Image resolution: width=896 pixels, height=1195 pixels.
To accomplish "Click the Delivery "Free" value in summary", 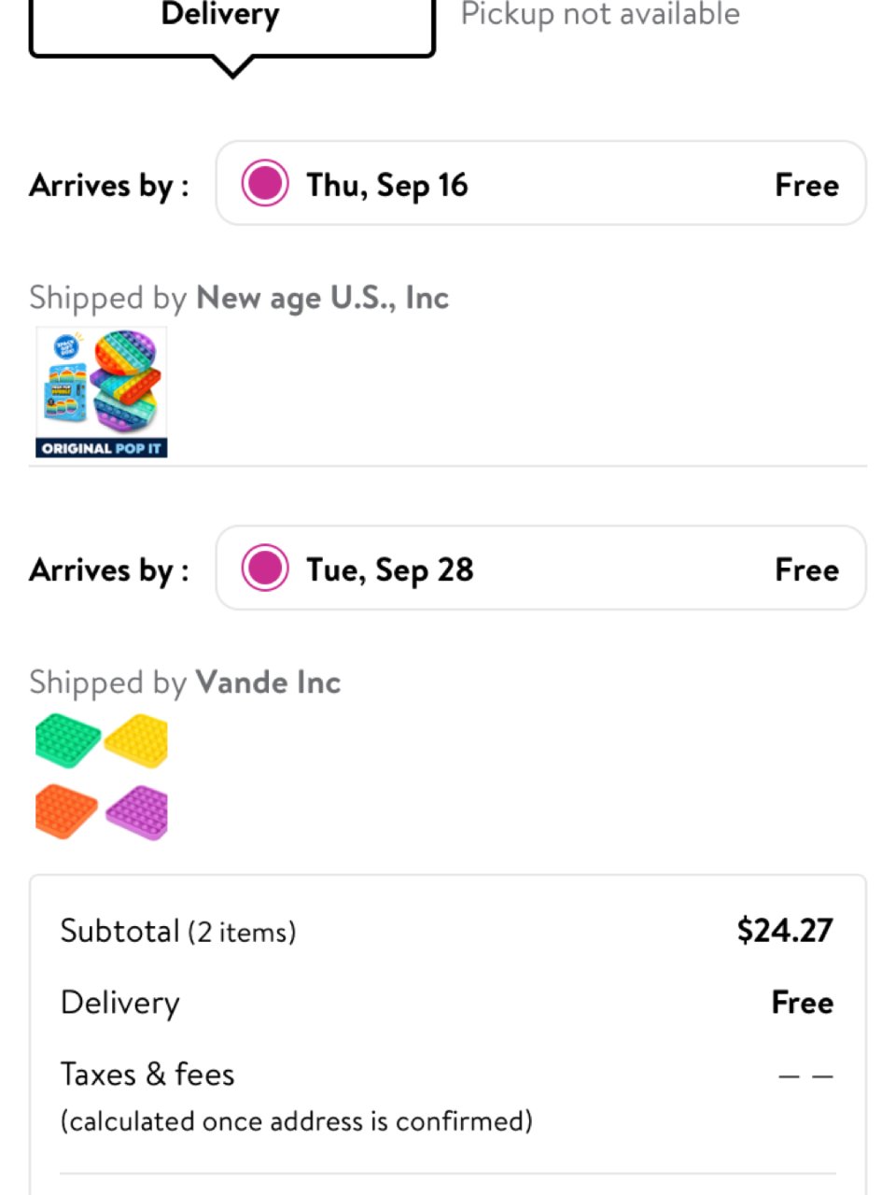I will 802,1003.
